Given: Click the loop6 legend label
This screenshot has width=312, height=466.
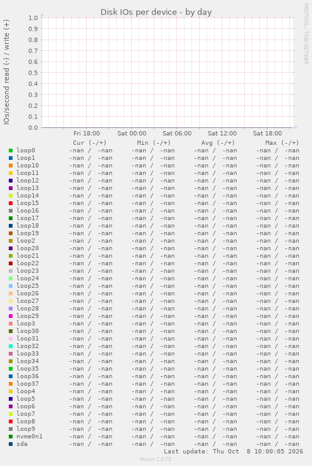Looking at the screenshot, I should [x=26, y=406].
